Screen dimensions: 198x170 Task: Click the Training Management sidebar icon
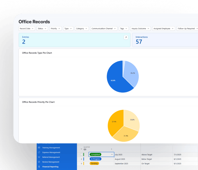pyautogui.click(x=39, y=148)
